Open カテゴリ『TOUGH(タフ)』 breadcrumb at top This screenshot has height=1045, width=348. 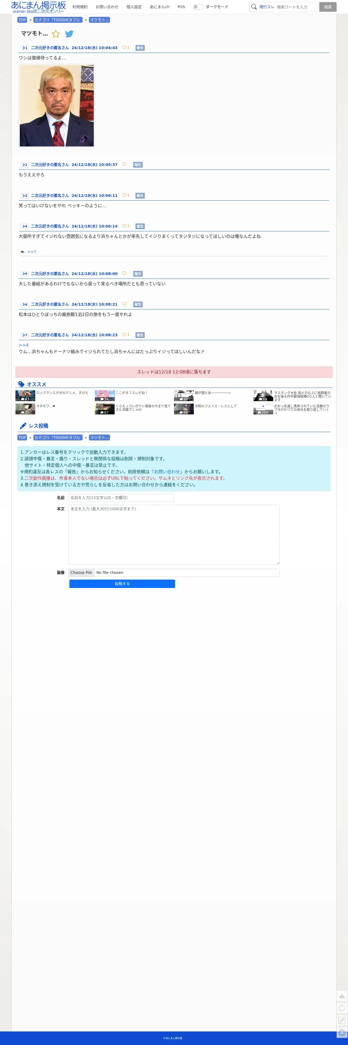(x=58, y=20)
